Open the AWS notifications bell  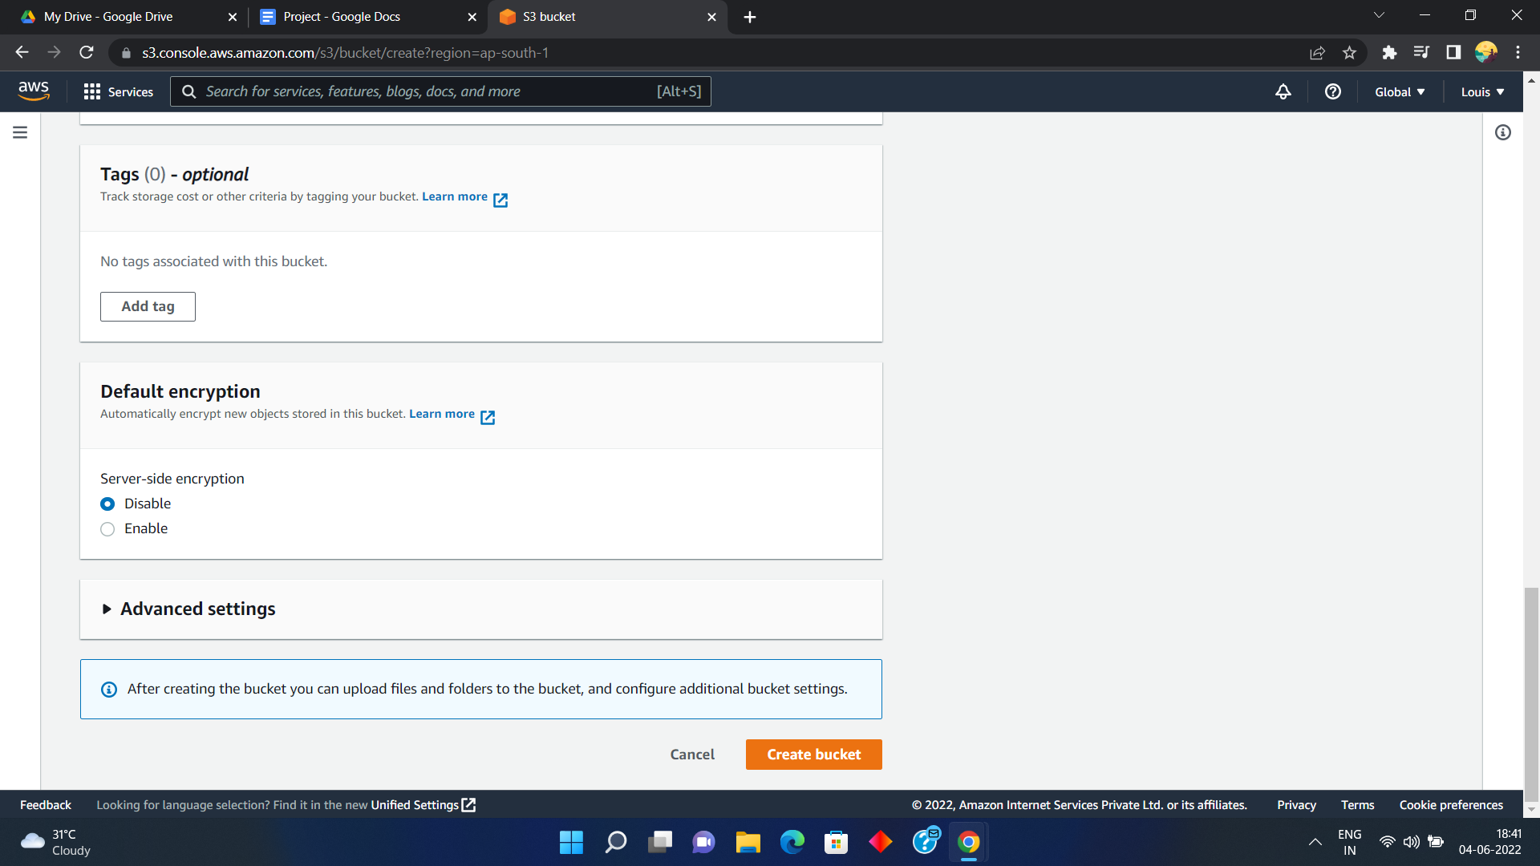coord(1283,91)
